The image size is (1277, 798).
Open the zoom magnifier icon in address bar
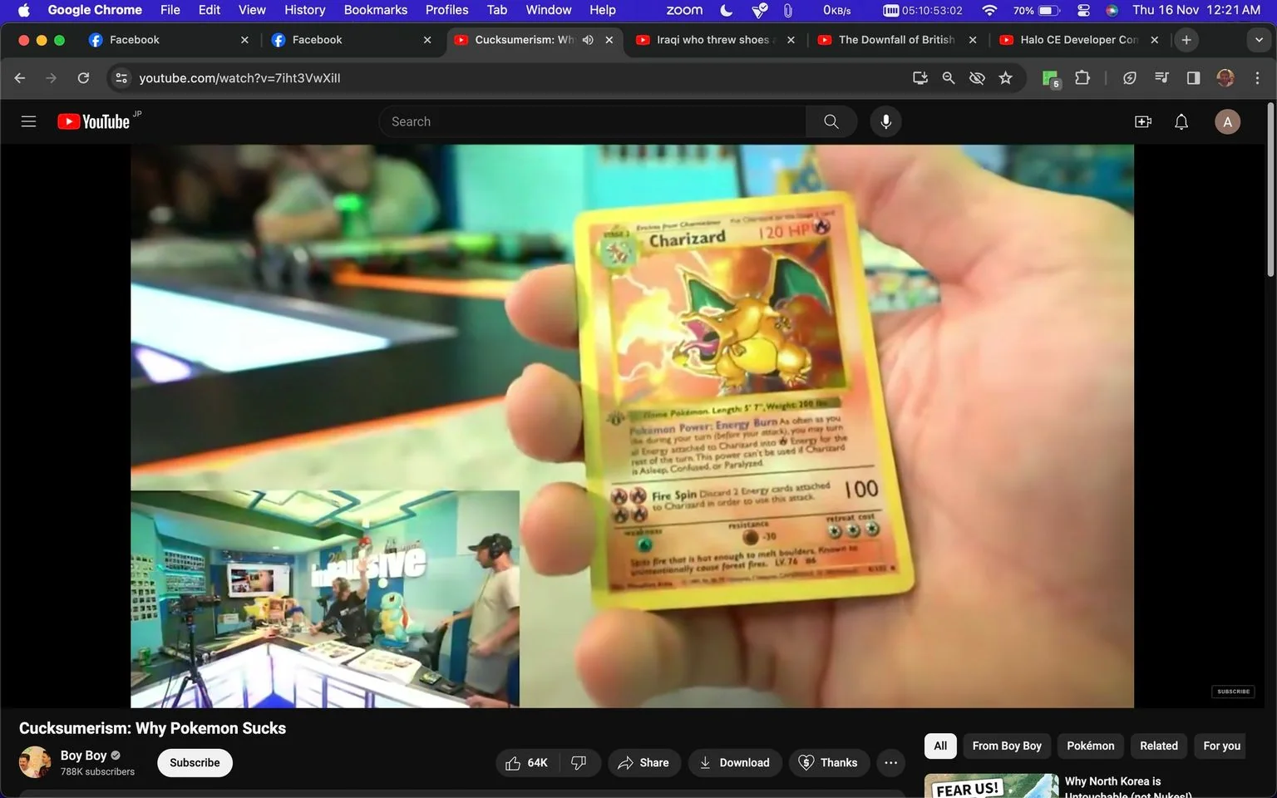pyautogui.click(x=949, y=78)
